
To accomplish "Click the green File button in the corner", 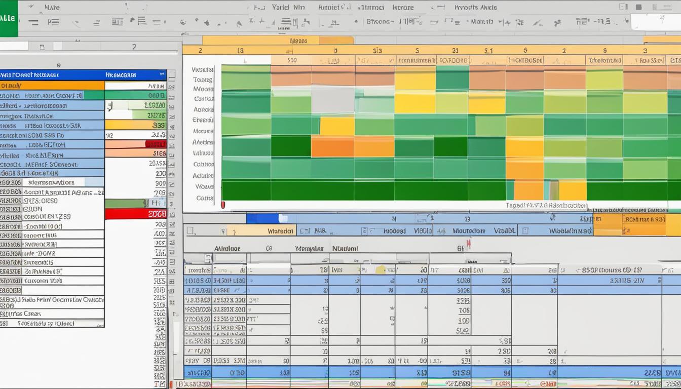I will [x=9, y=18].
